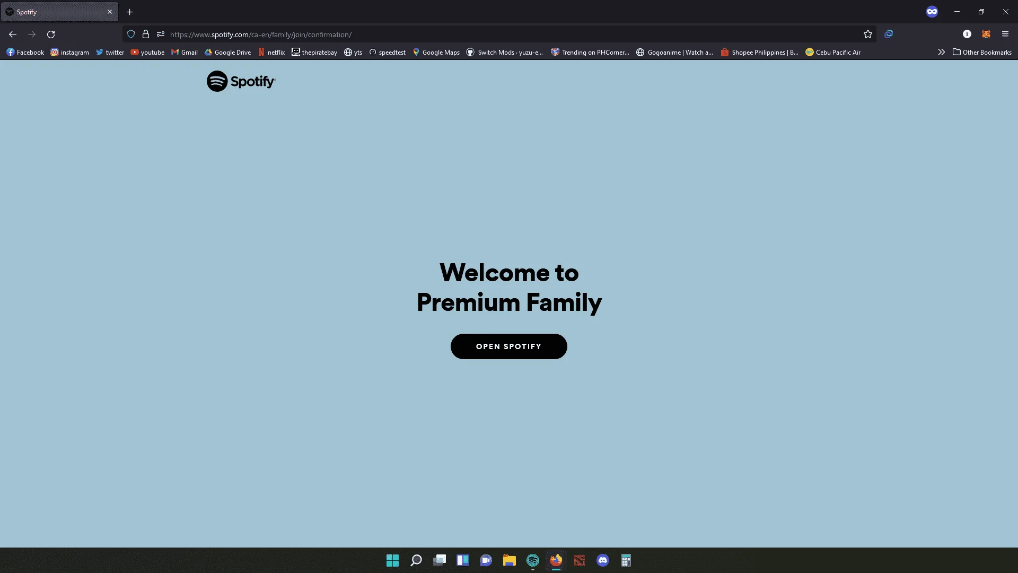
Task: Open the Firefox hamburger menu
Action: tap(1005, 34)
